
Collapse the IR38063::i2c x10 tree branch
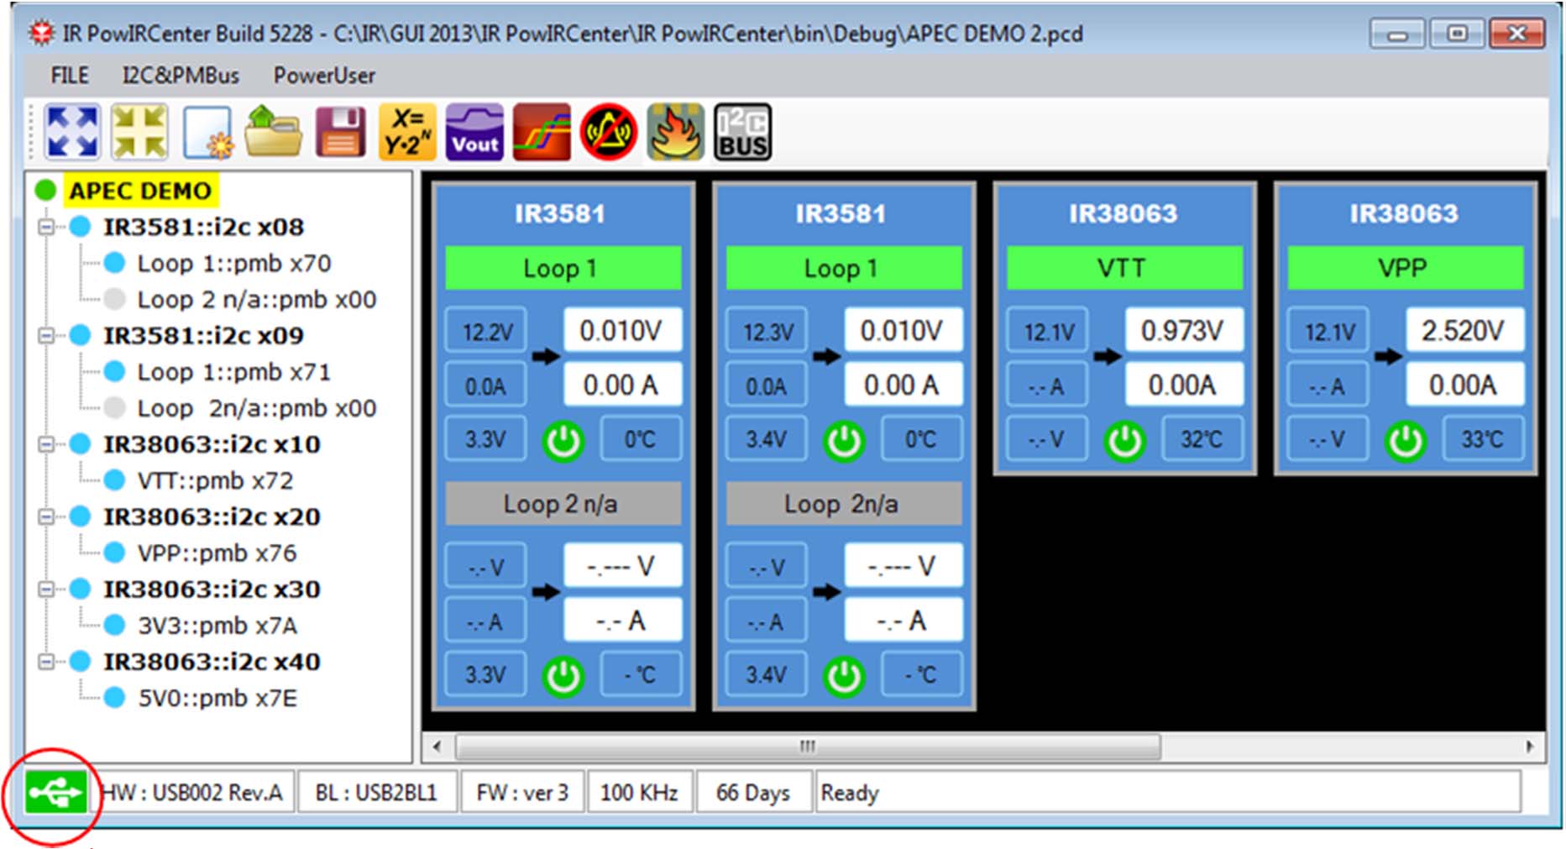point(47,443)
